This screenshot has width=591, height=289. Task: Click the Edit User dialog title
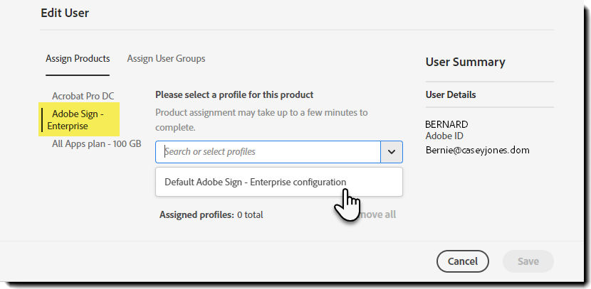[x=65, y=13]
